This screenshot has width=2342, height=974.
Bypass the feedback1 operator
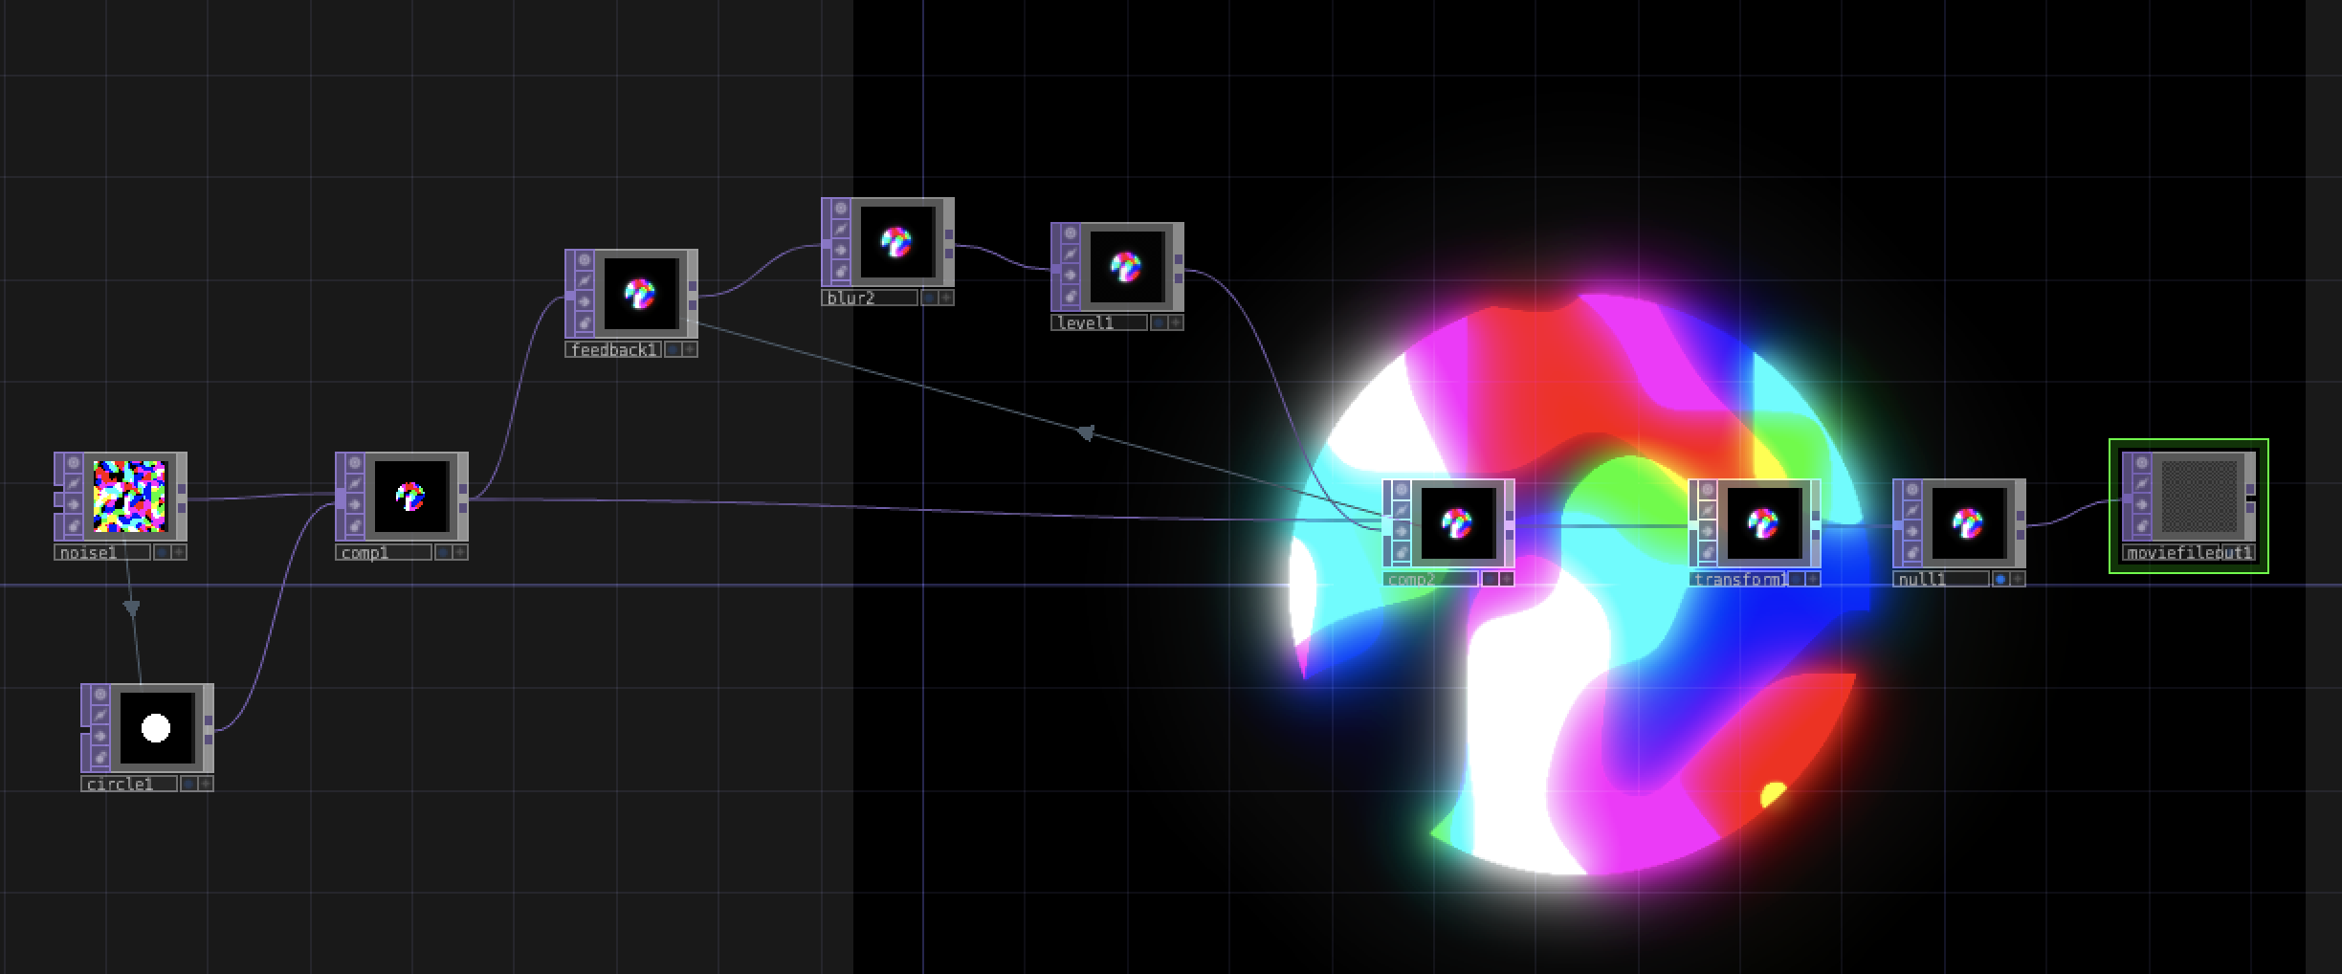tap(585, 302)
